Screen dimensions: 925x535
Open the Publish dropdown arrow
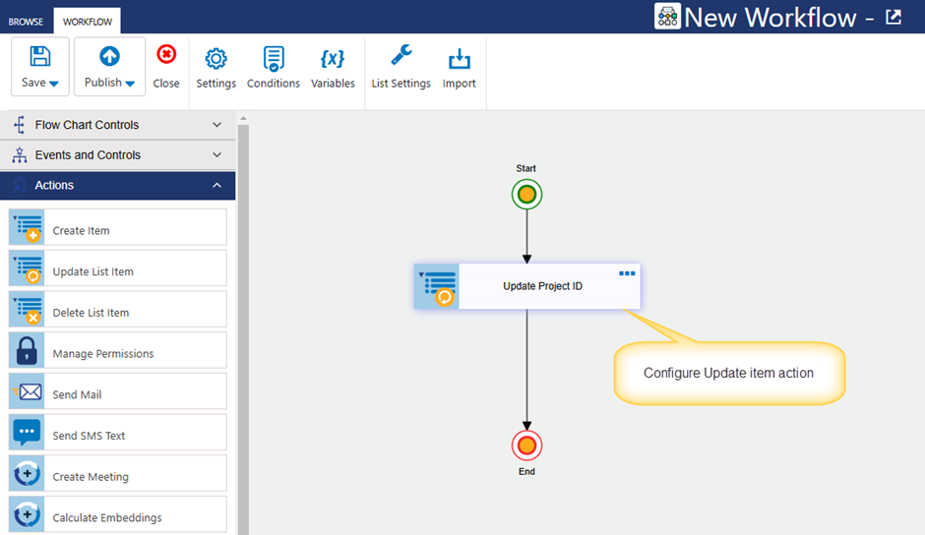pos(130,84)
